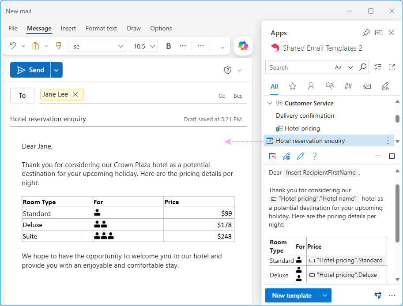Toggle the match case Aa option
Screen dimensions: 403x306
click(x=338, y=67)
